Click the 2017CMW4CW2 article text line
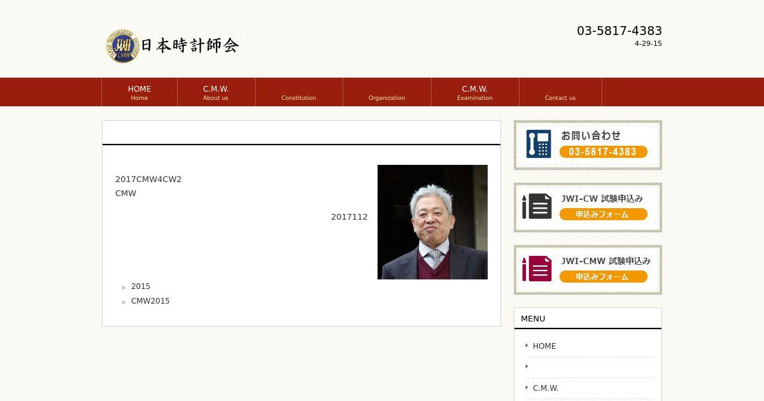The width and height of the screenshot is (764, 401). (148, 179)
